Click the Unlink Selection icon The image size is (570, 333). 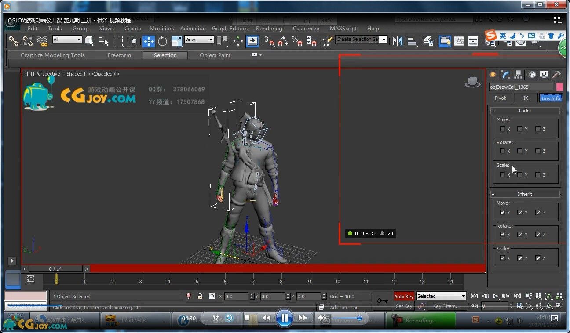point(28,41)
